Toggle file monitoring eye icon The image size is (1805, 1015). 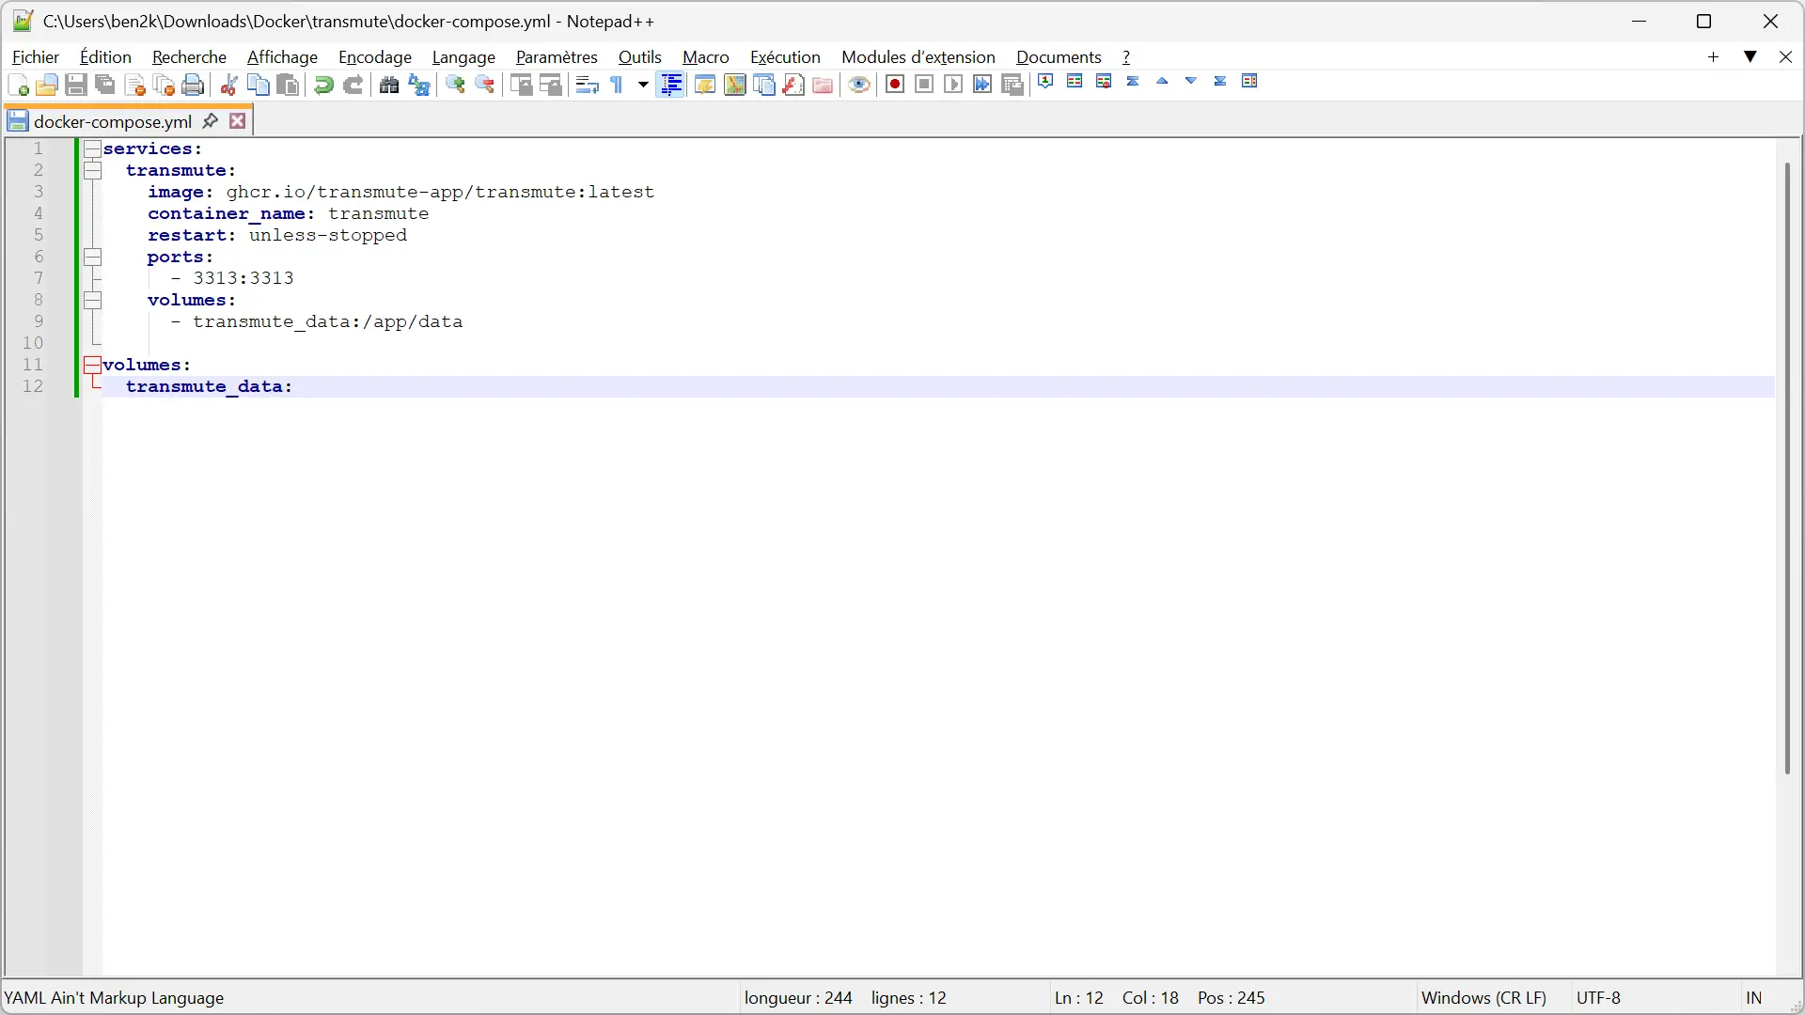point(858,86)
